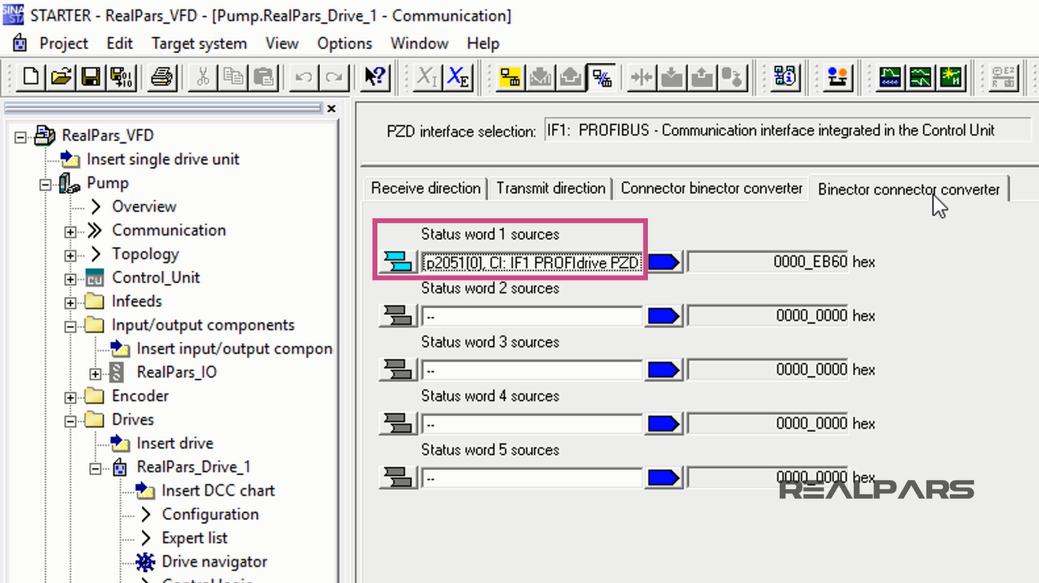This screenshot has height=583, width=1039.
Task: Open an existing STARTER project
Action: 61,76
